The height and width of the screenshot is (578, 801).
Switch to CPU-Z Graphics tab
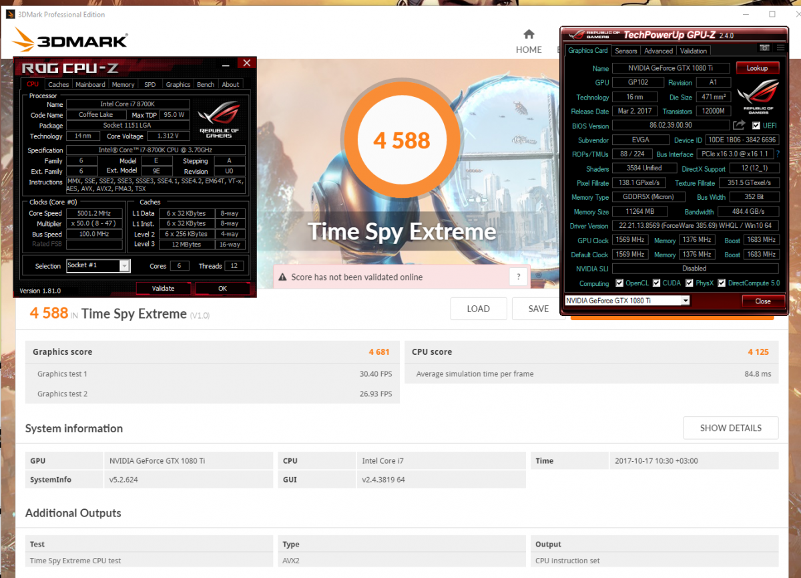tap(178, 84)
